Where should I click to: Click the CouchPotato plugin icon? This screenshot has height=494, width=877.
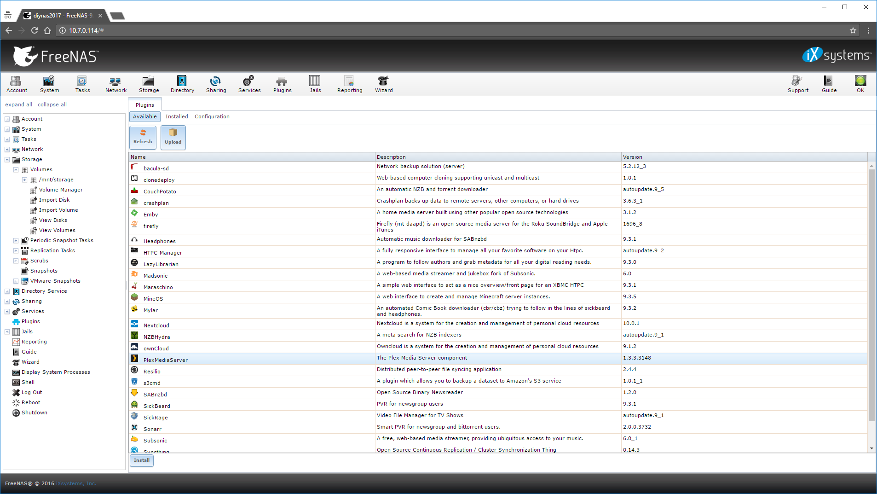tap(134, 190)
